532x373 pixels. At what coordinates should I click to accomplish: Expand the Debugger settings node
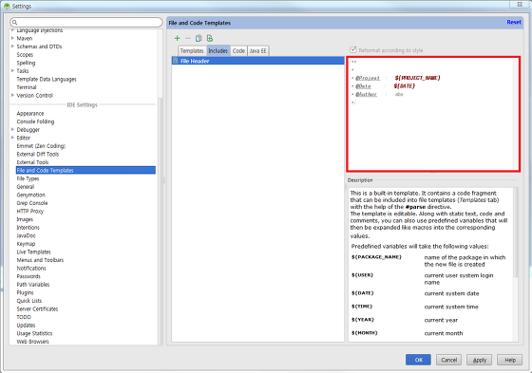tap(12, 129)
